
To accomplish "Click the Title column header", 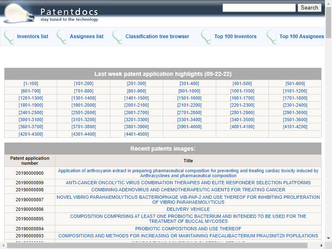I will point(188,161).
